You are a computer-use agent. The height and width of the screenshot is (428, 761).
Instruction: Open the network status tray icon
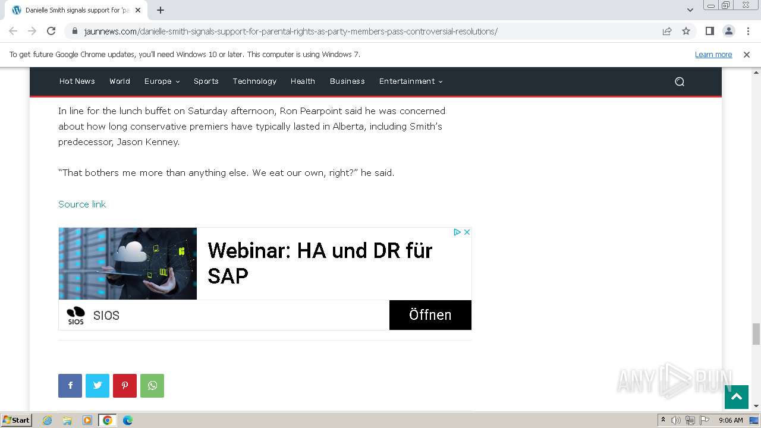(x=690, y=420)
